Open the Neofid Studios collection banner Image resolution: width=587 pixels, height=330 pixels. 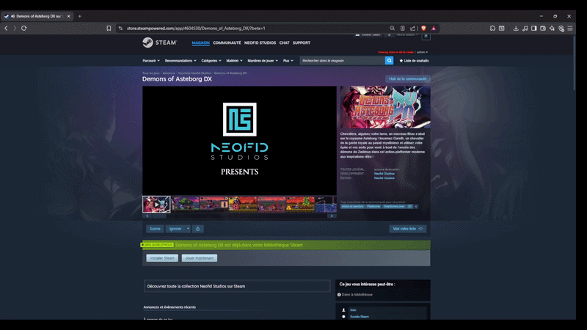click(x=237, y=286)
